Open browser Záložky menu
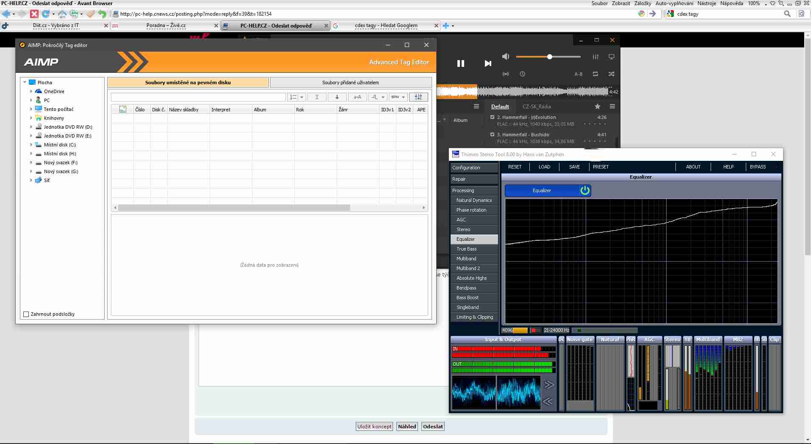 (642, 3)
